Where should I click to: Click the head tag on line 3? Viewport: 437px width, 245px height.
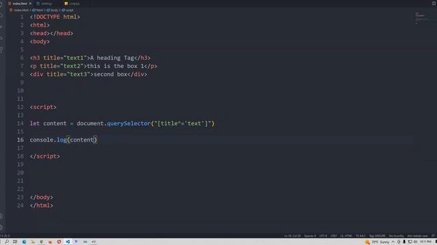(x=40, y=33)
